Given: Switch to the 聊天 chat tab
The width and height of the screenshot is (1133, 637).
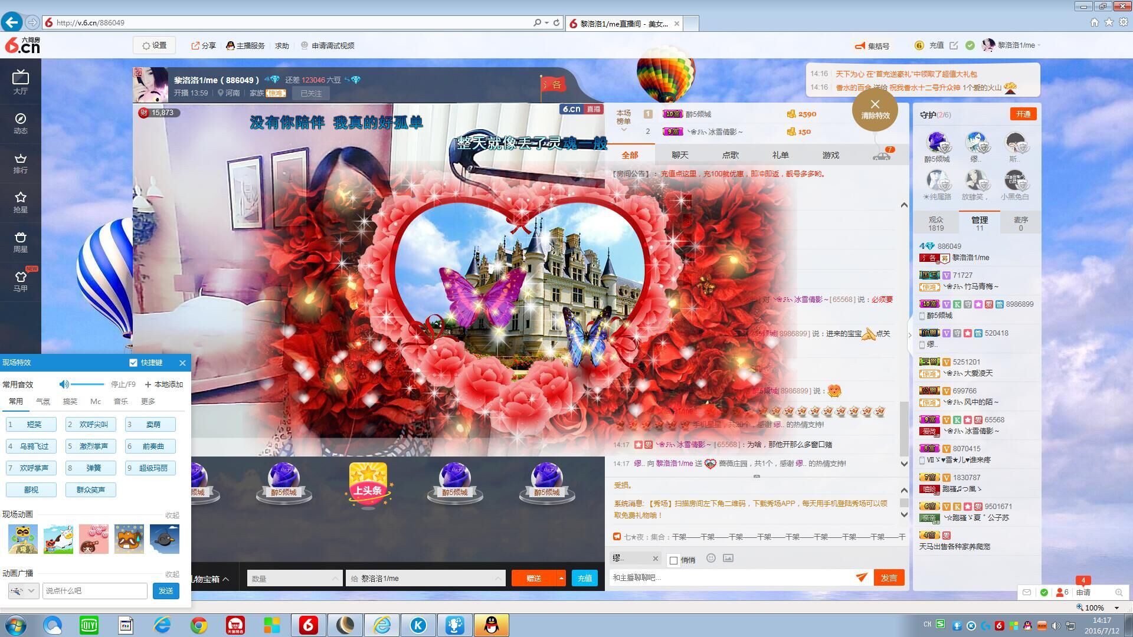Looking at the screenshot, I should 680,155.
